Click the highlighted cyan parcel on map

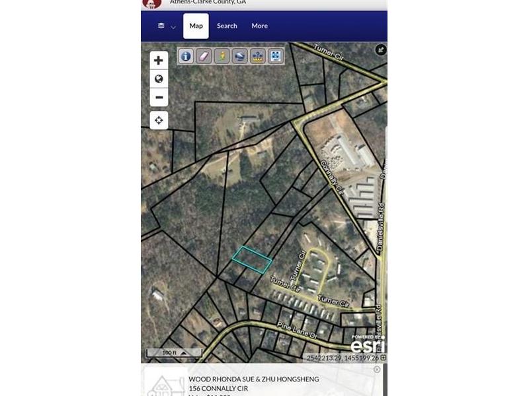(x=252, y=259)
